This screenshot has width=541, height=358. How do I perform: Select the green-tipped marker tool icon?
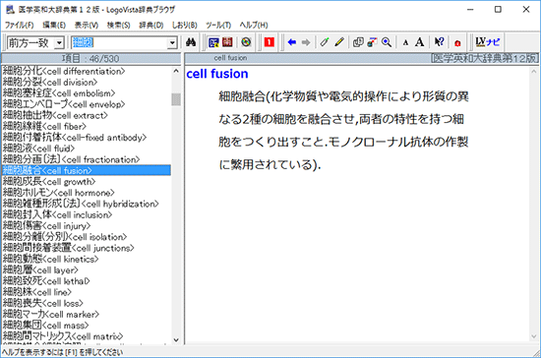point(325,42)
